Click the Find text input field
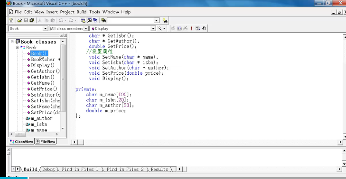This screenshot has height=179, width=346. [131, 21]
